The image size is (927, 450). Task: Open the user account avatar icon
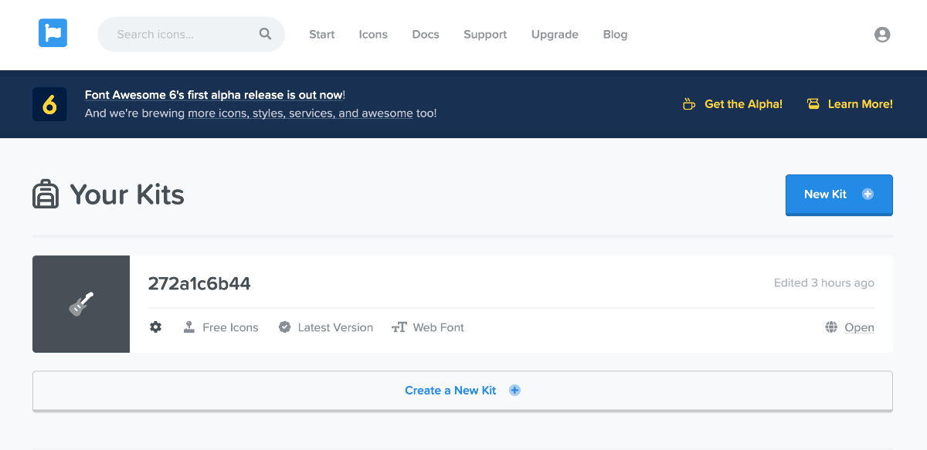882,34
